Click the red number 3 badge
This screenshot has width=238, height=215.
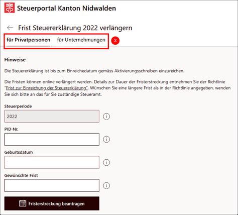coord(115,41)
